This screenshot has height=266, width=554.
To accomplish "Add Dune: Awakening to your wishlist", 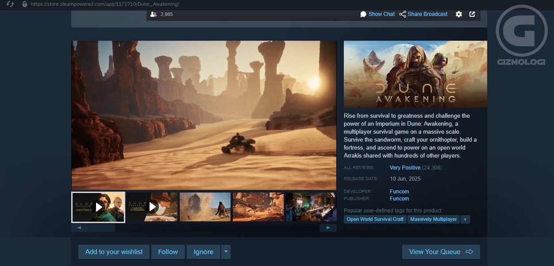I will coord(114,251).
